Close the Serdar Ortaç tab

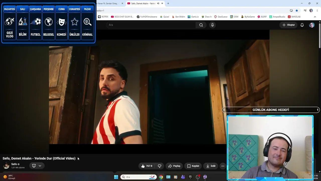(x=122, y=4)
